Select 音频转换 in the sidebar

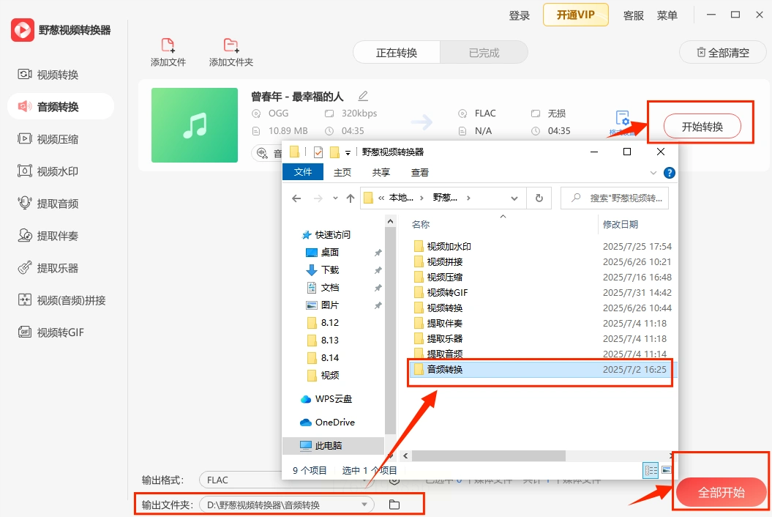pyautogui.click(x=61, y=106)
